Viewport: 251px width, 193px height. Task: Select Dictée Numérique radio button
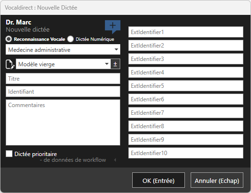pyautogui.click(x=70, y=39)
